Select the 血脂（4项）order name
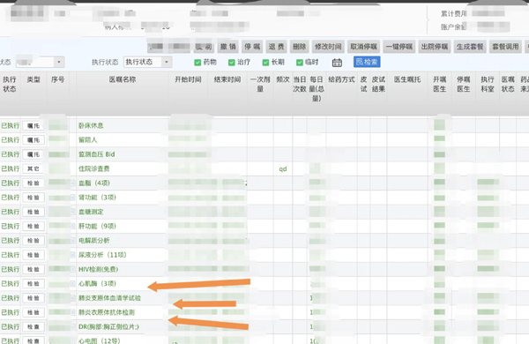The width and height of the screenshot is (529, 344). coord(93,183)
